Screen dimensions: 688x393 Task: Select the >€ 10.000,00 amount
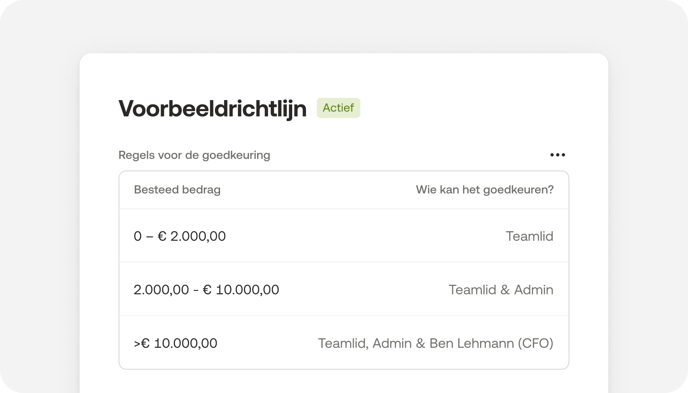(175, 343)
